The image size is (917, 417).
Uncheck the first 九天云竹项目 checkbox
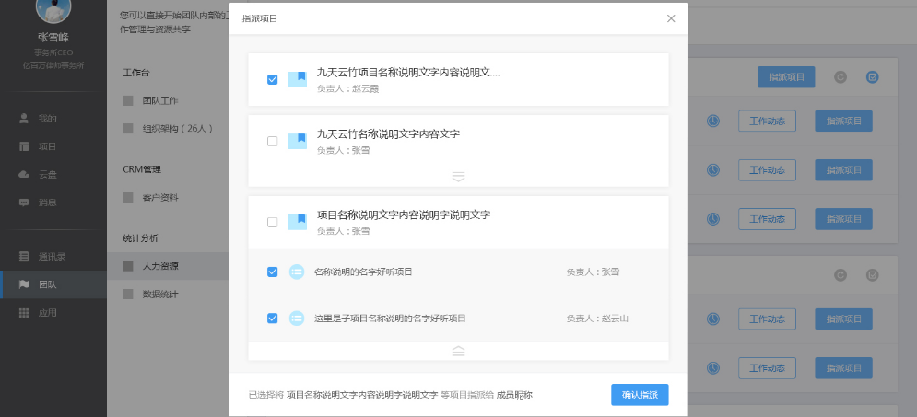click(x=272, y=79)
